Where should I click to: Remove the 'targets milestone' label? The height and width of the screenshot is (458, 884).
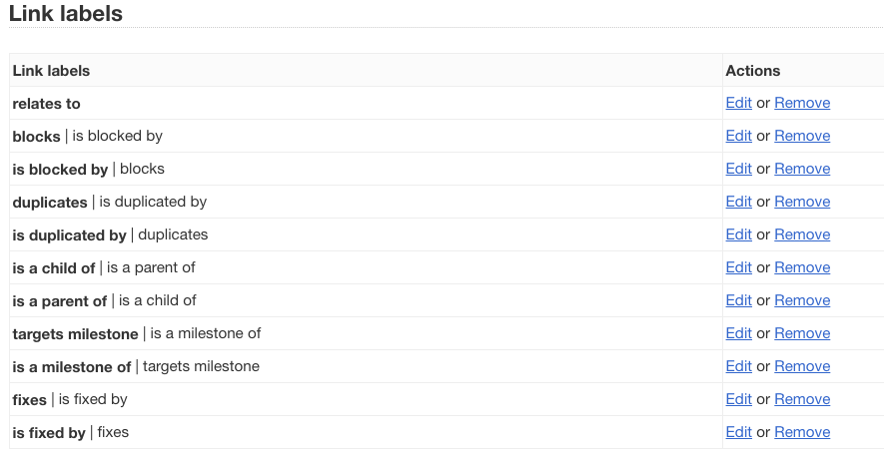[x=802, y=333]
